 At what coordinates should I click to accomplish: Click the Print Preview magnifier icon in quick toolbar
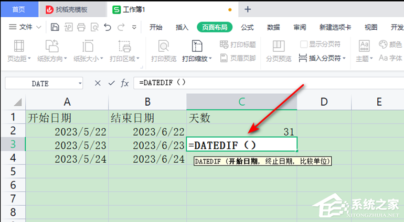94,27
